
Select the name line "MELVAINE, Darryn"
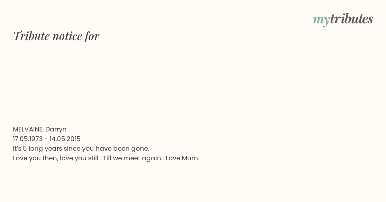click(40, 129)
